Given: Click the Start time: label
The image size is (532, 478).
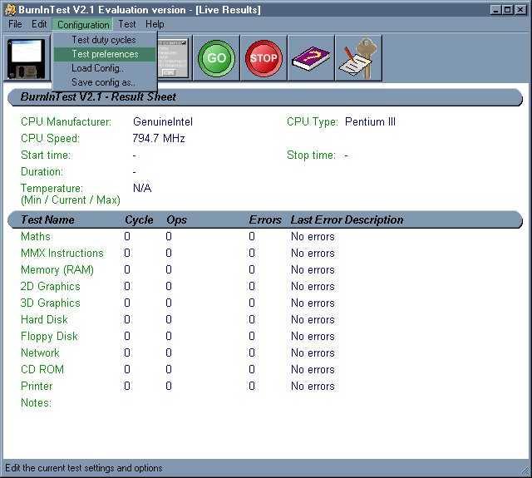Looking at the screenshot, I should 46,155.
